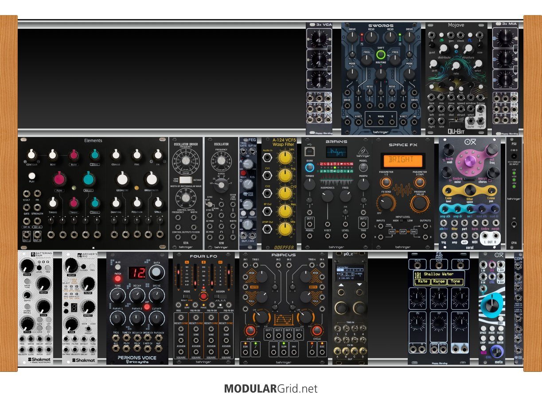
Task: Click the PROGRAM/VALUE encoder on Space FX
Action: click(x=419, y=203)
